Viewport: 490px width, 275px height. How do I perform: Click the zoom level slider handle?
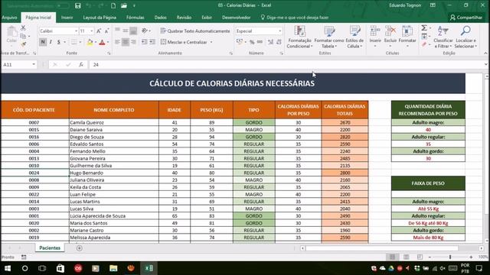point(450,257)
